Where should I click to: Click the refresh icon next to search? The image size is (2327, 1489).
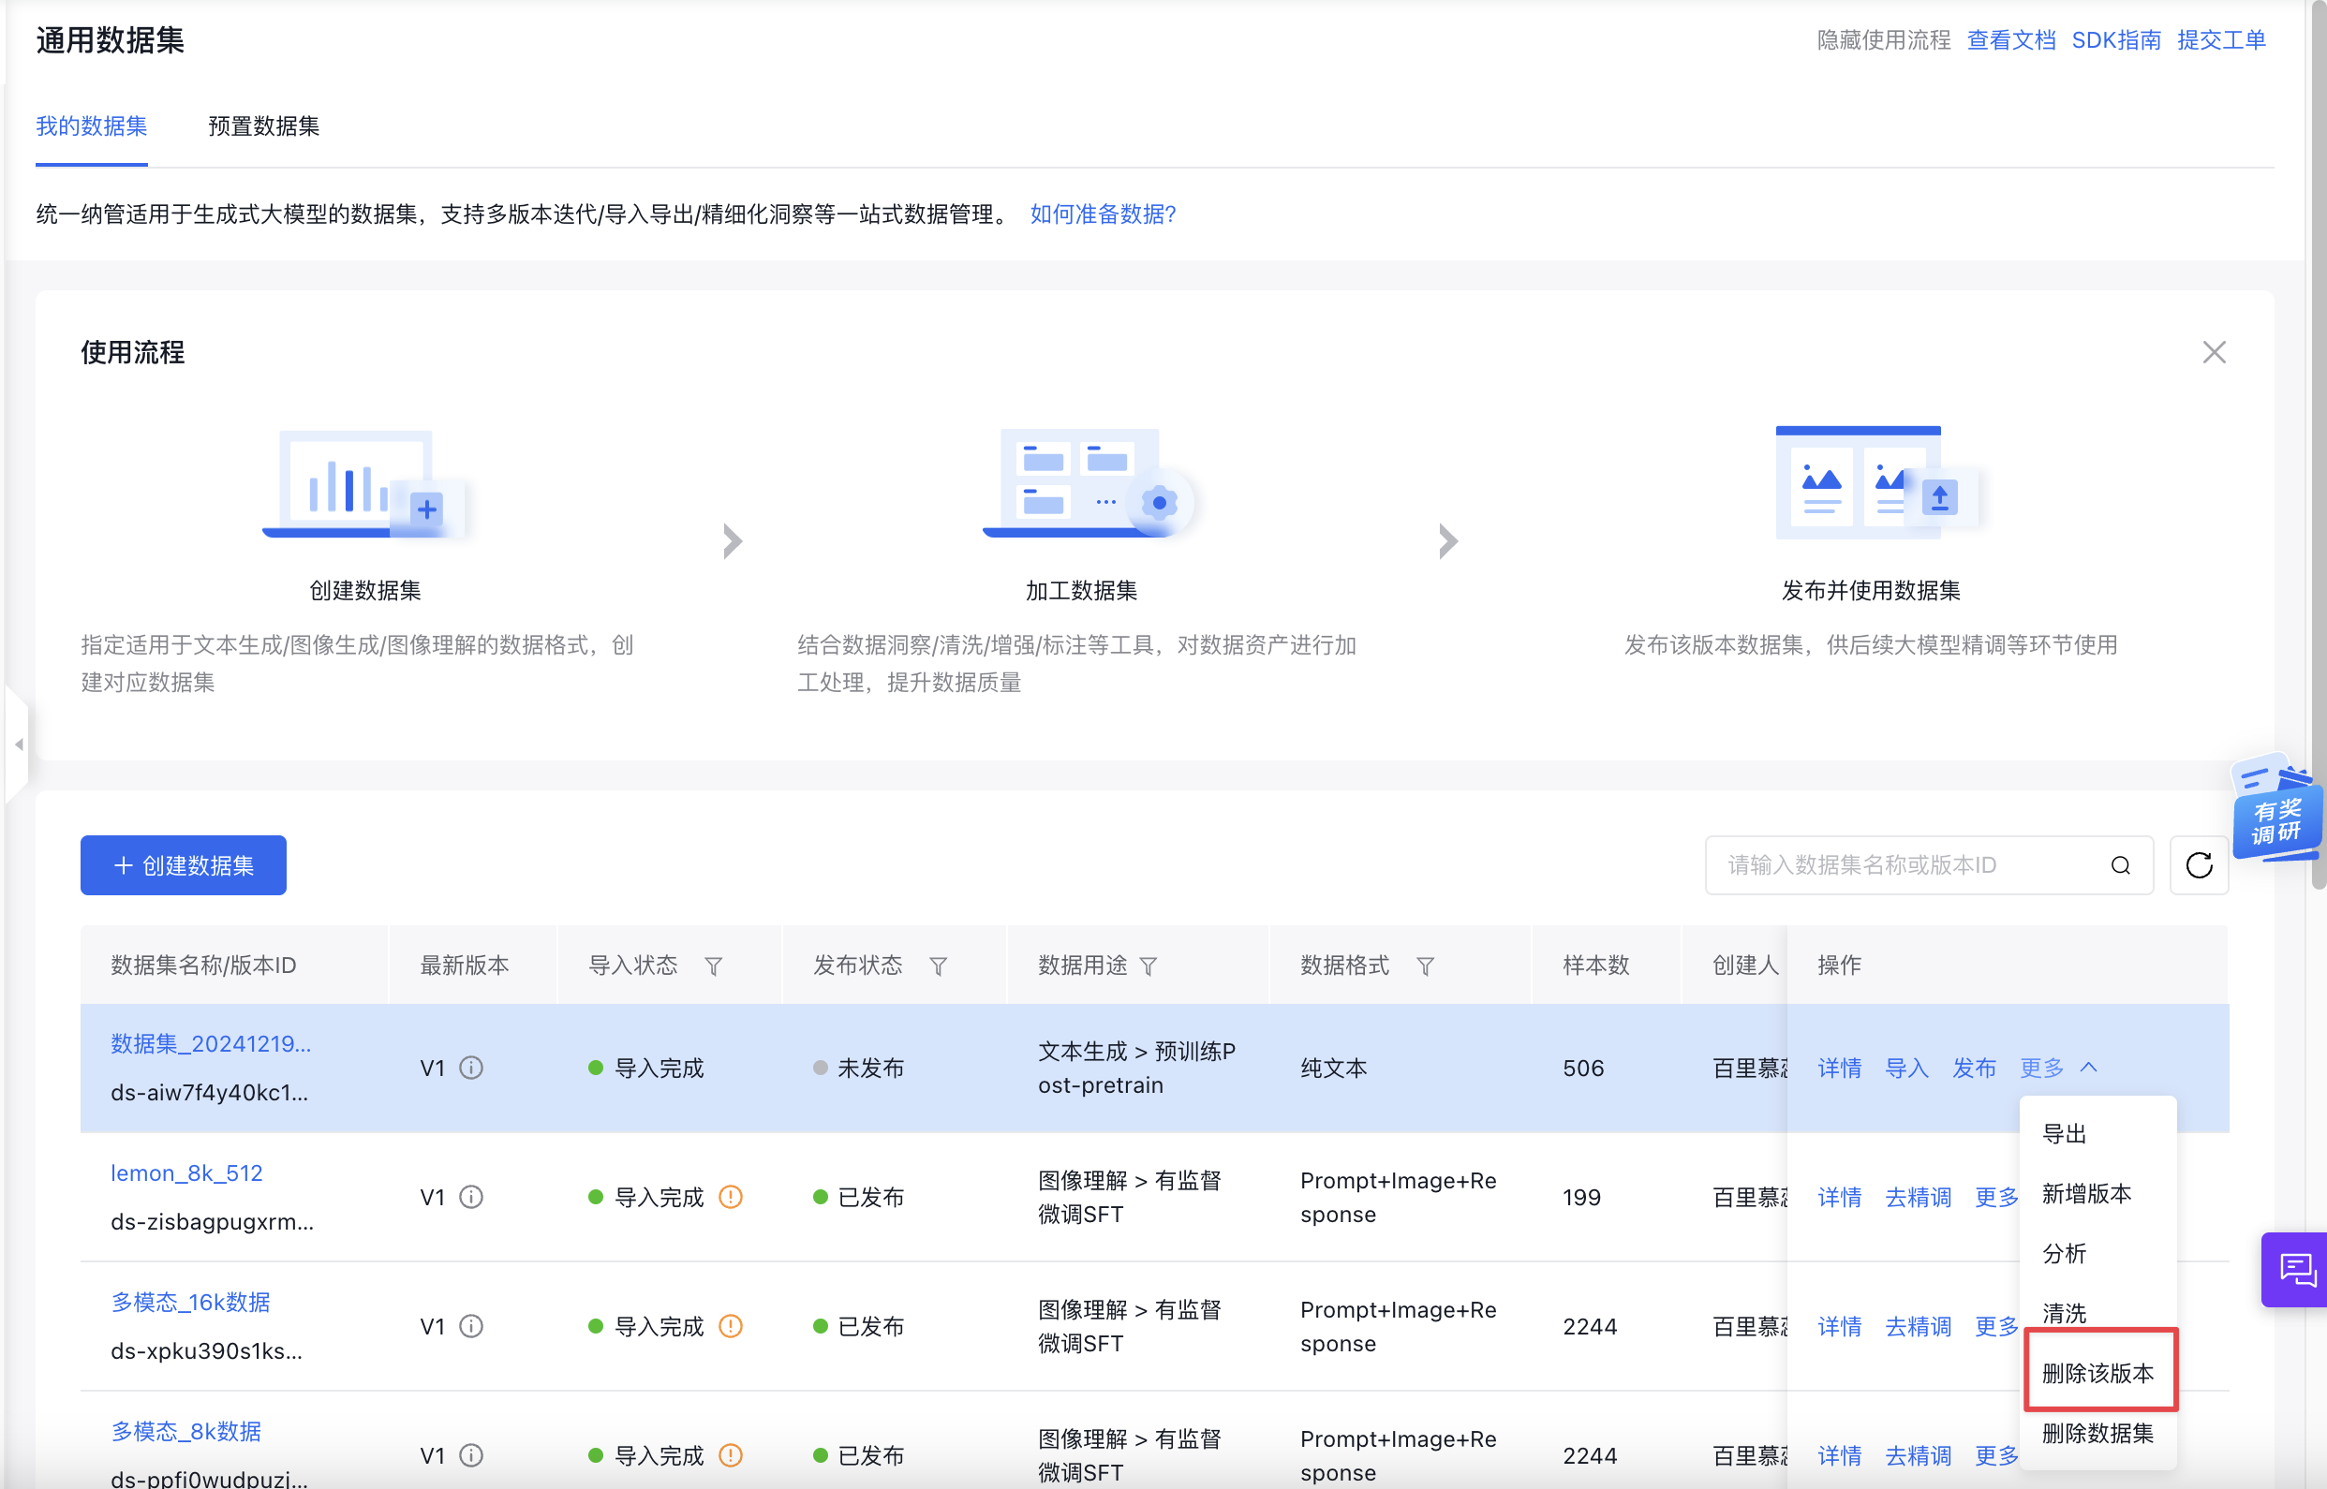click(x=2199, y=864)
